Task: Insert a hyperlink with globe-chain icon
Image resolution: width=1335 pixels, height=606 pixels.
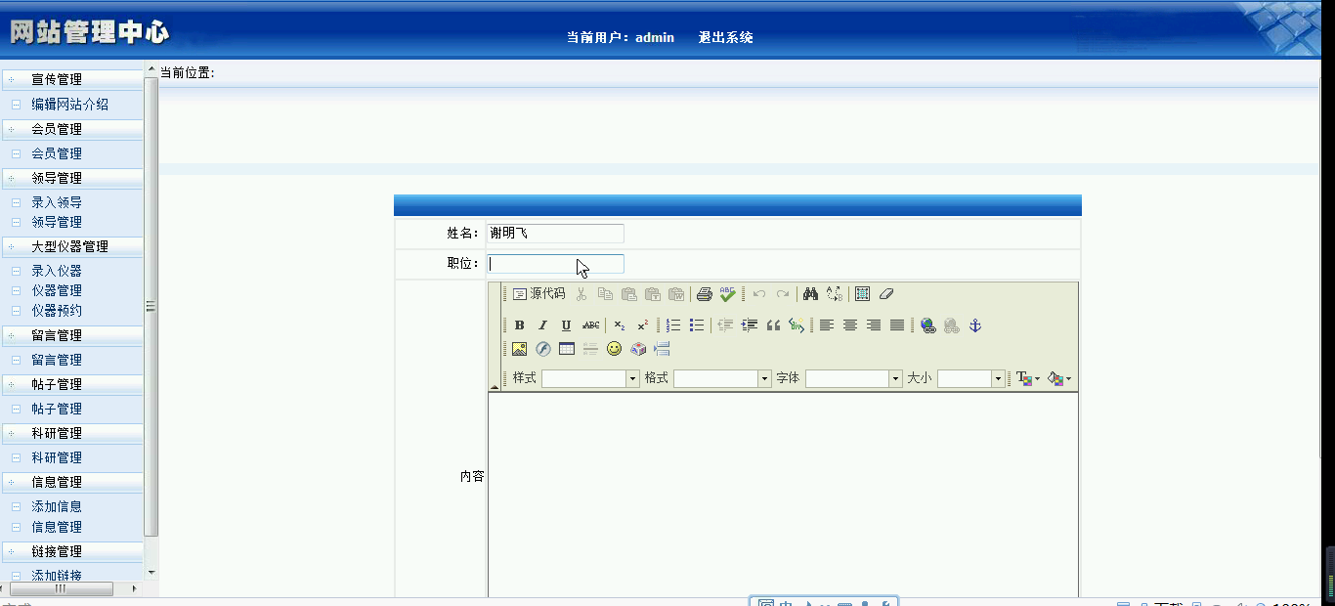Action: (x=927, y=325)
